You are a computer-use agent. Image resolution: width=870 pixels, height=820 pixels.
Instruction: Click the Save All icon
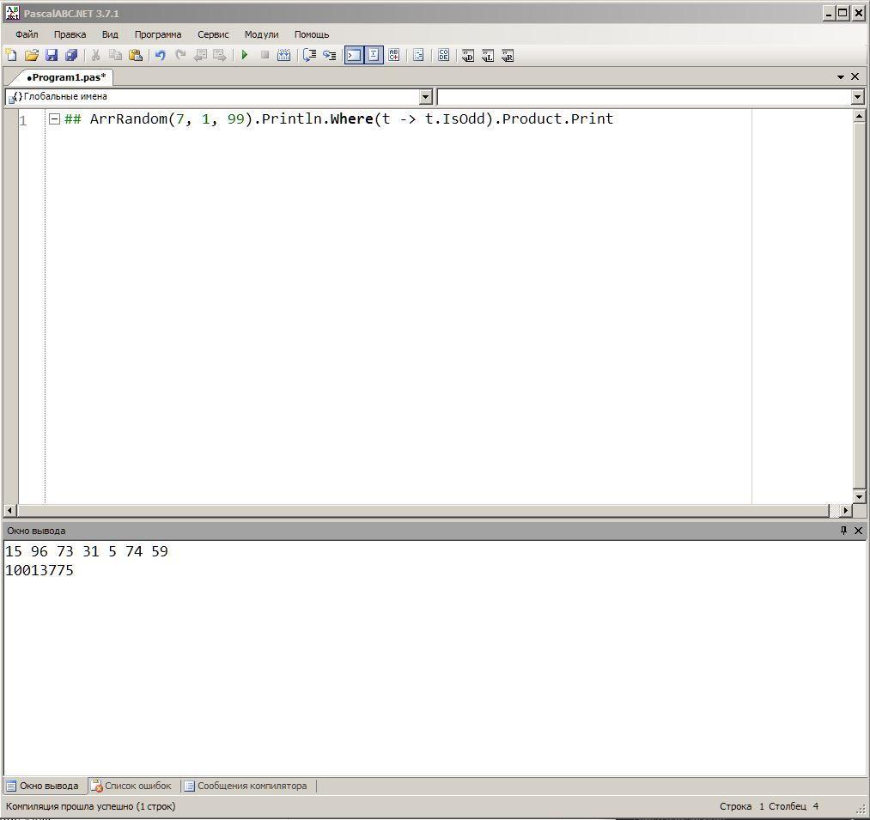pyautogui.click(x=71, y=55)
